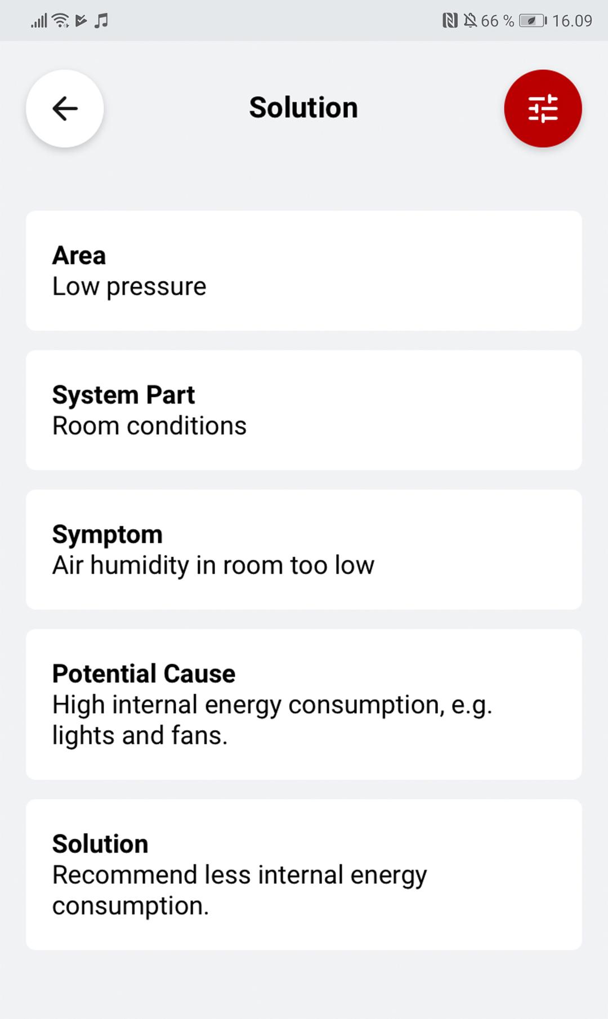Screen dimensions: 608x1019
Task: Tap the Solution page title
Action: [303, 108]
